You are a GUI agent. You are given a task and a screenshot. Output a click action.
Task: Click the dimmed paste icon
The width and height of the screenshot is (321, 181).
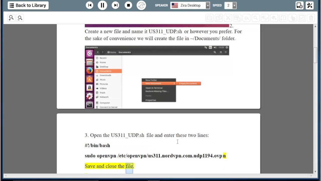[x=237, y=18]
